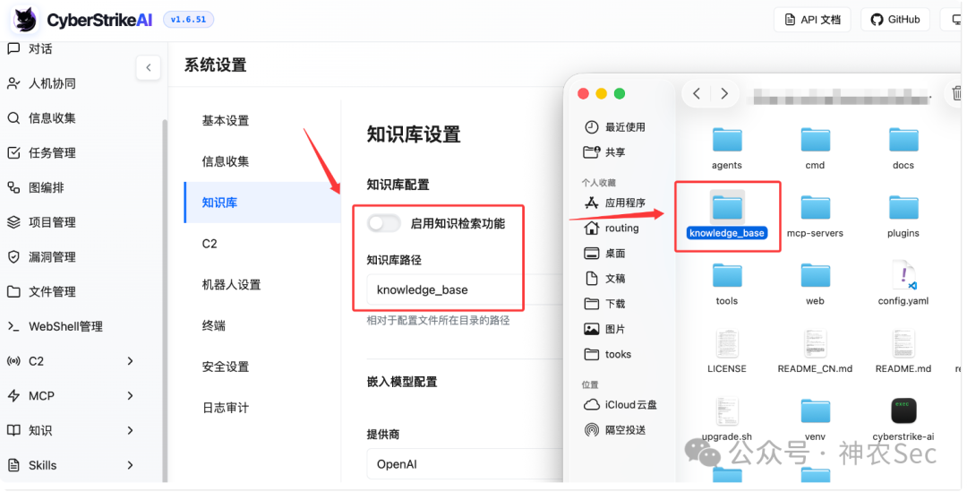Open the 提供商 OpenAI dropdown
Screen dimensions: 967x492
pyautogui.click(x=465, y=464)
